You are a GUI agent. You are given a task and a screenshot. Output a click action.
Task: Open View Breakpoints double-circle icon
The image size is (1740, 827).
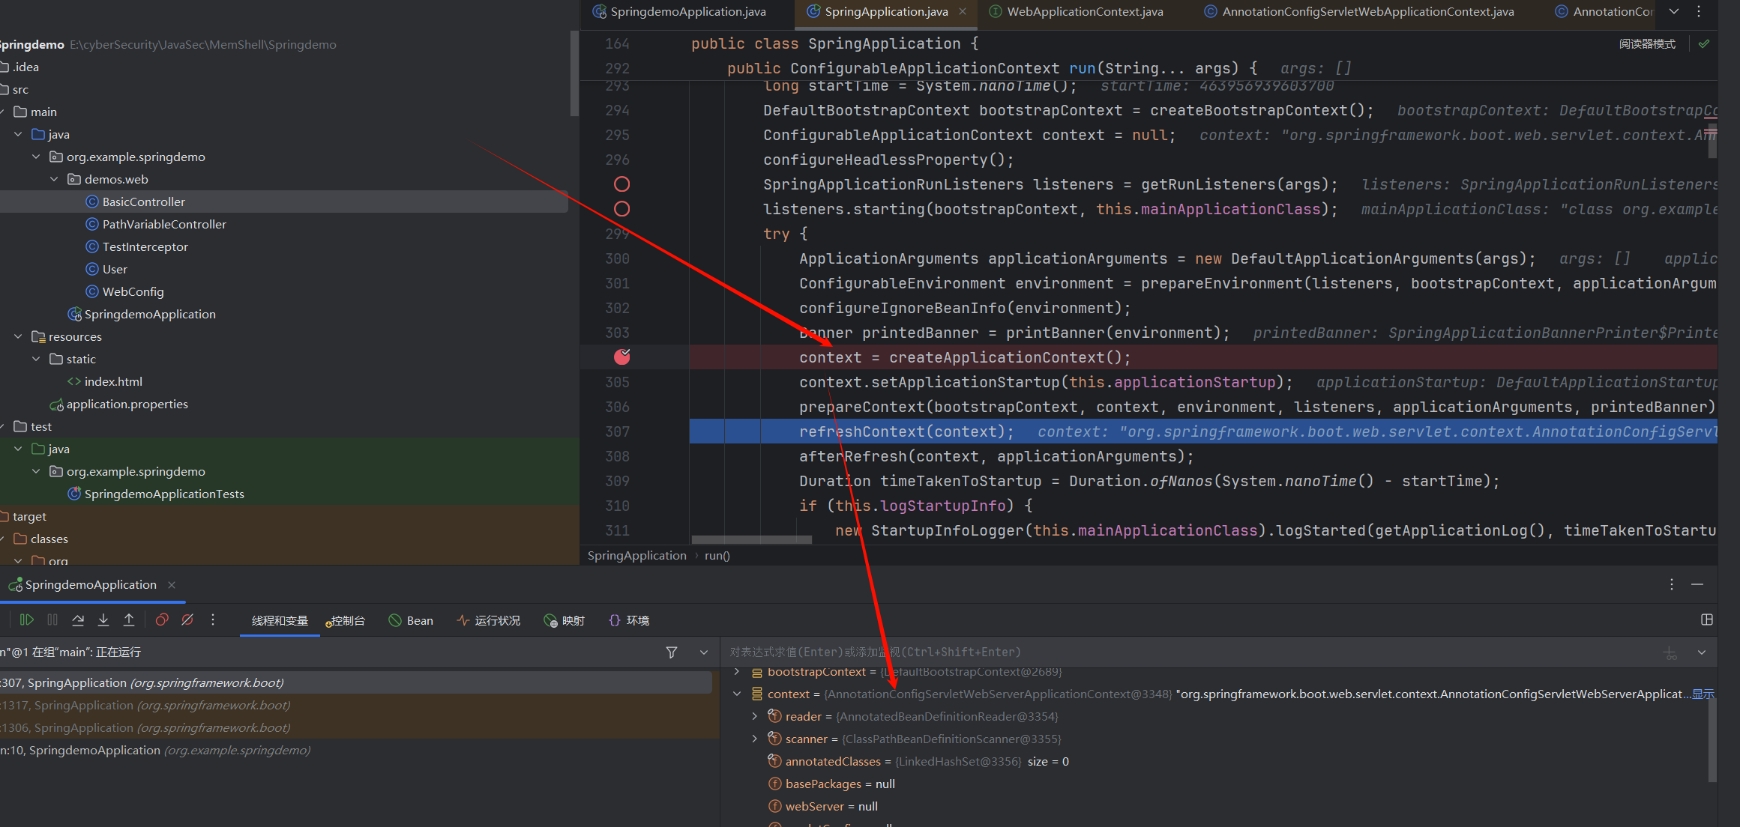pyautogui.click(x=162, y=620)
